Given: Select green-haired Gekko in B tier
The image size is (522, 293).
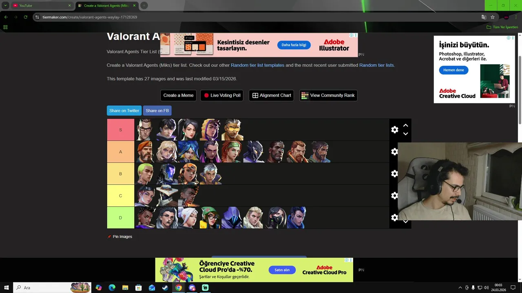Looking at the screenshot, I should click(x=146, y=174).
